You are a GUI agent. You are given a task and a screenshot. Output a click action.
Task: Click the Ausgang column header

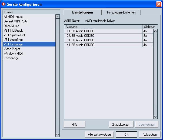point(103,27)
